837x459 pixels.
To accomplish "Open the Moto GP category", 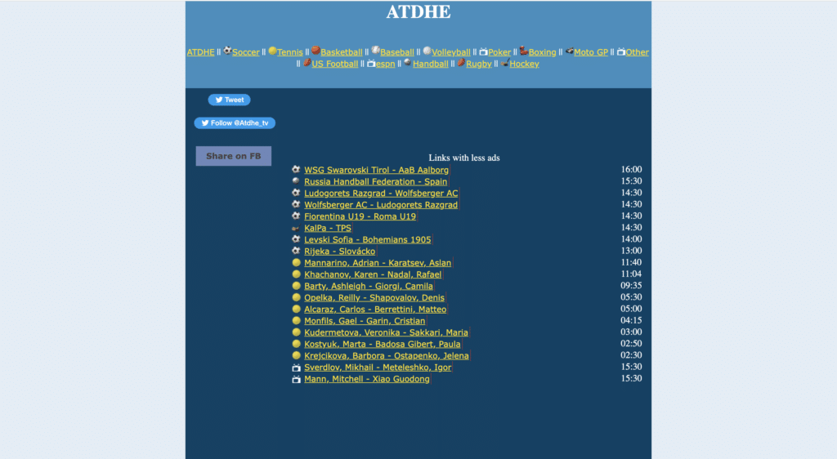I will (x=591, y=52).
